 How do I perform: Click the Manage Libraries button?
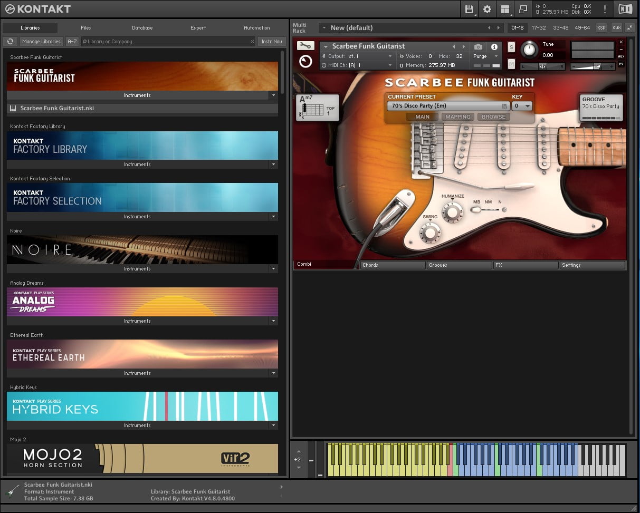point(41,41)
